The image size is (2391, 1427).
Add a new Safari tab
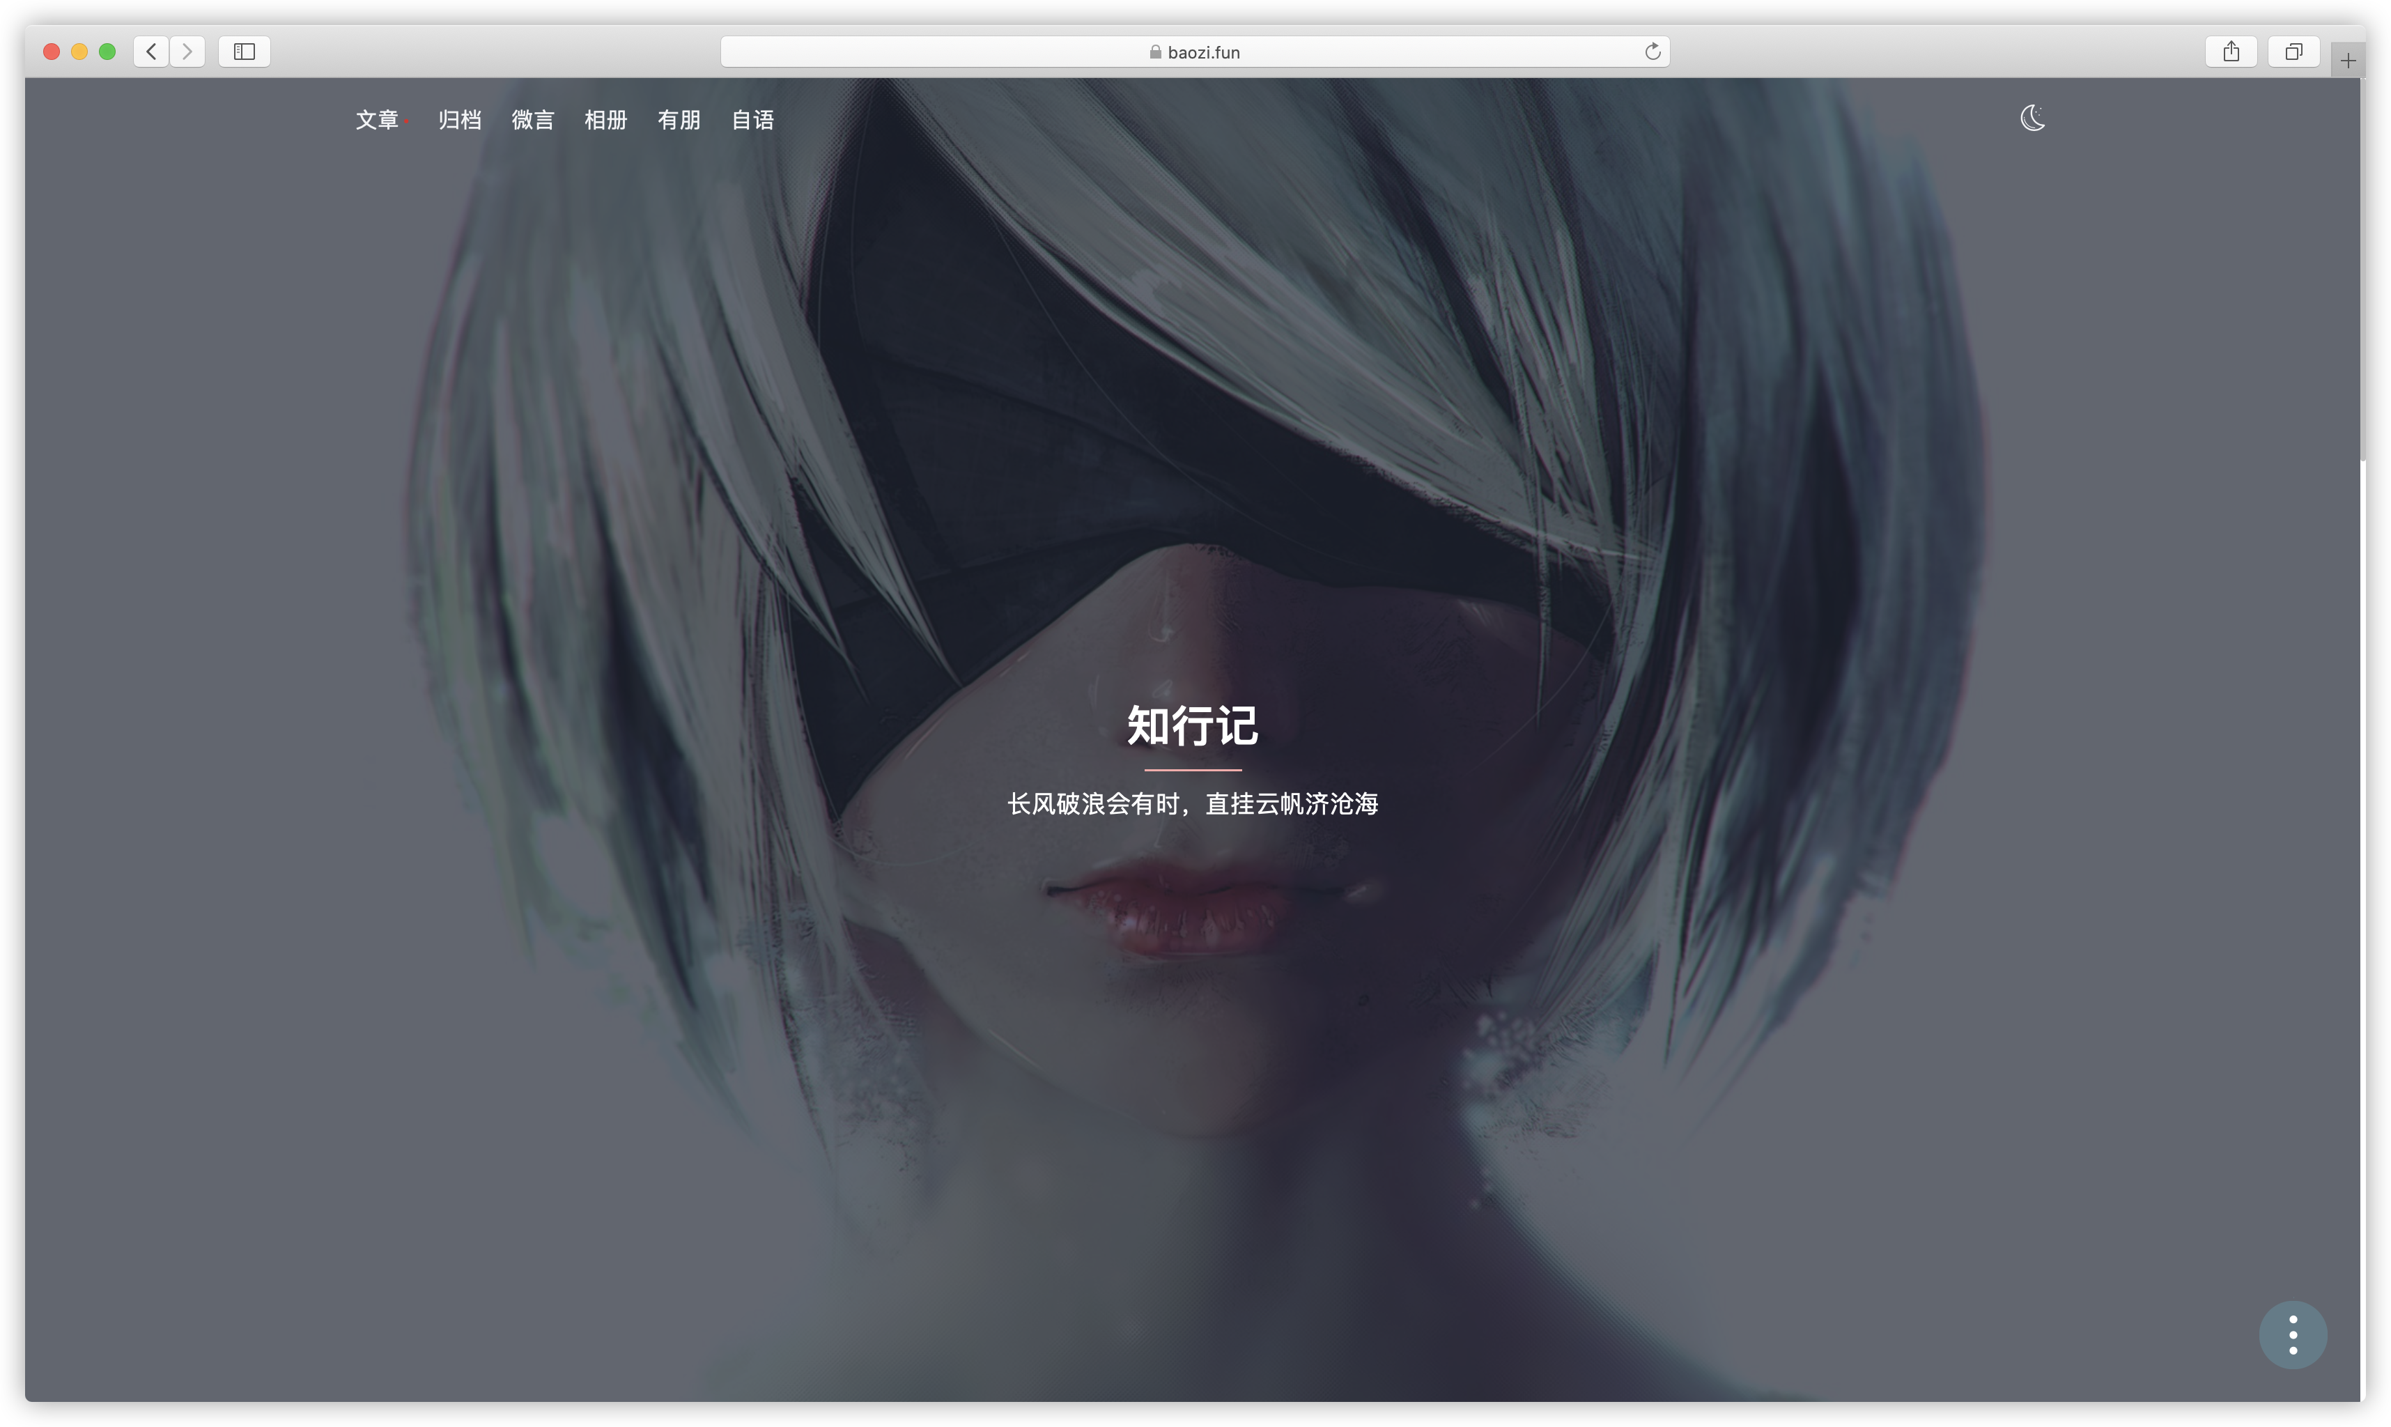pyautogui.click(x=2348, y=61)
